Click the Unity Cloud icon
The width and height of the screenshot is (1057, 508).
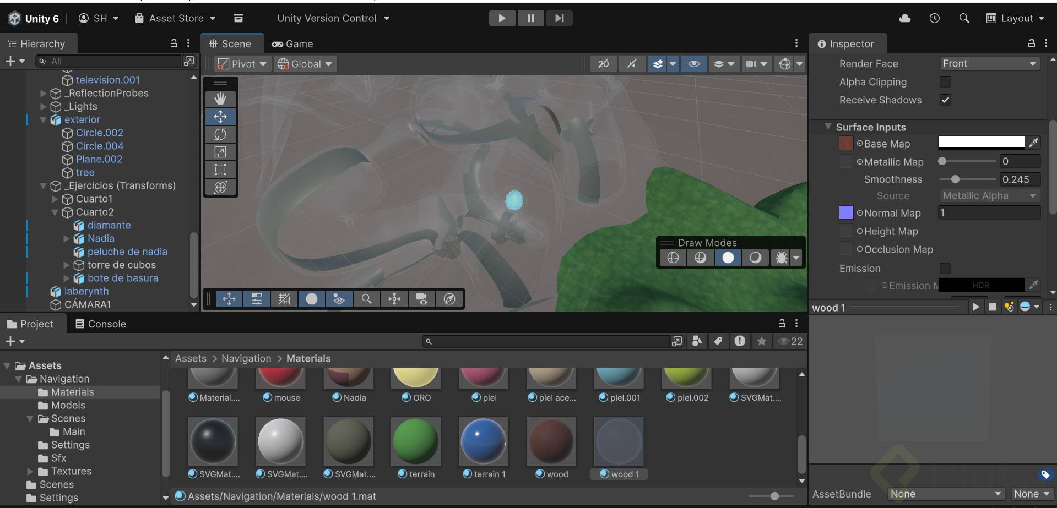click(x=904, y=18)
